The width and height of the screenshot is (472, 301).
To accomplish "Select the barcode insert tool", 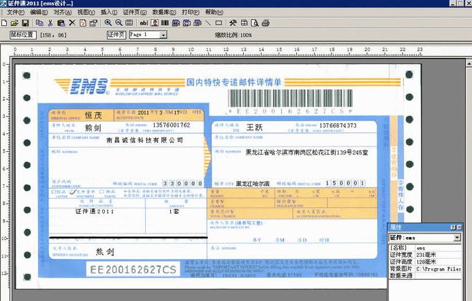I will click(165, 23).
